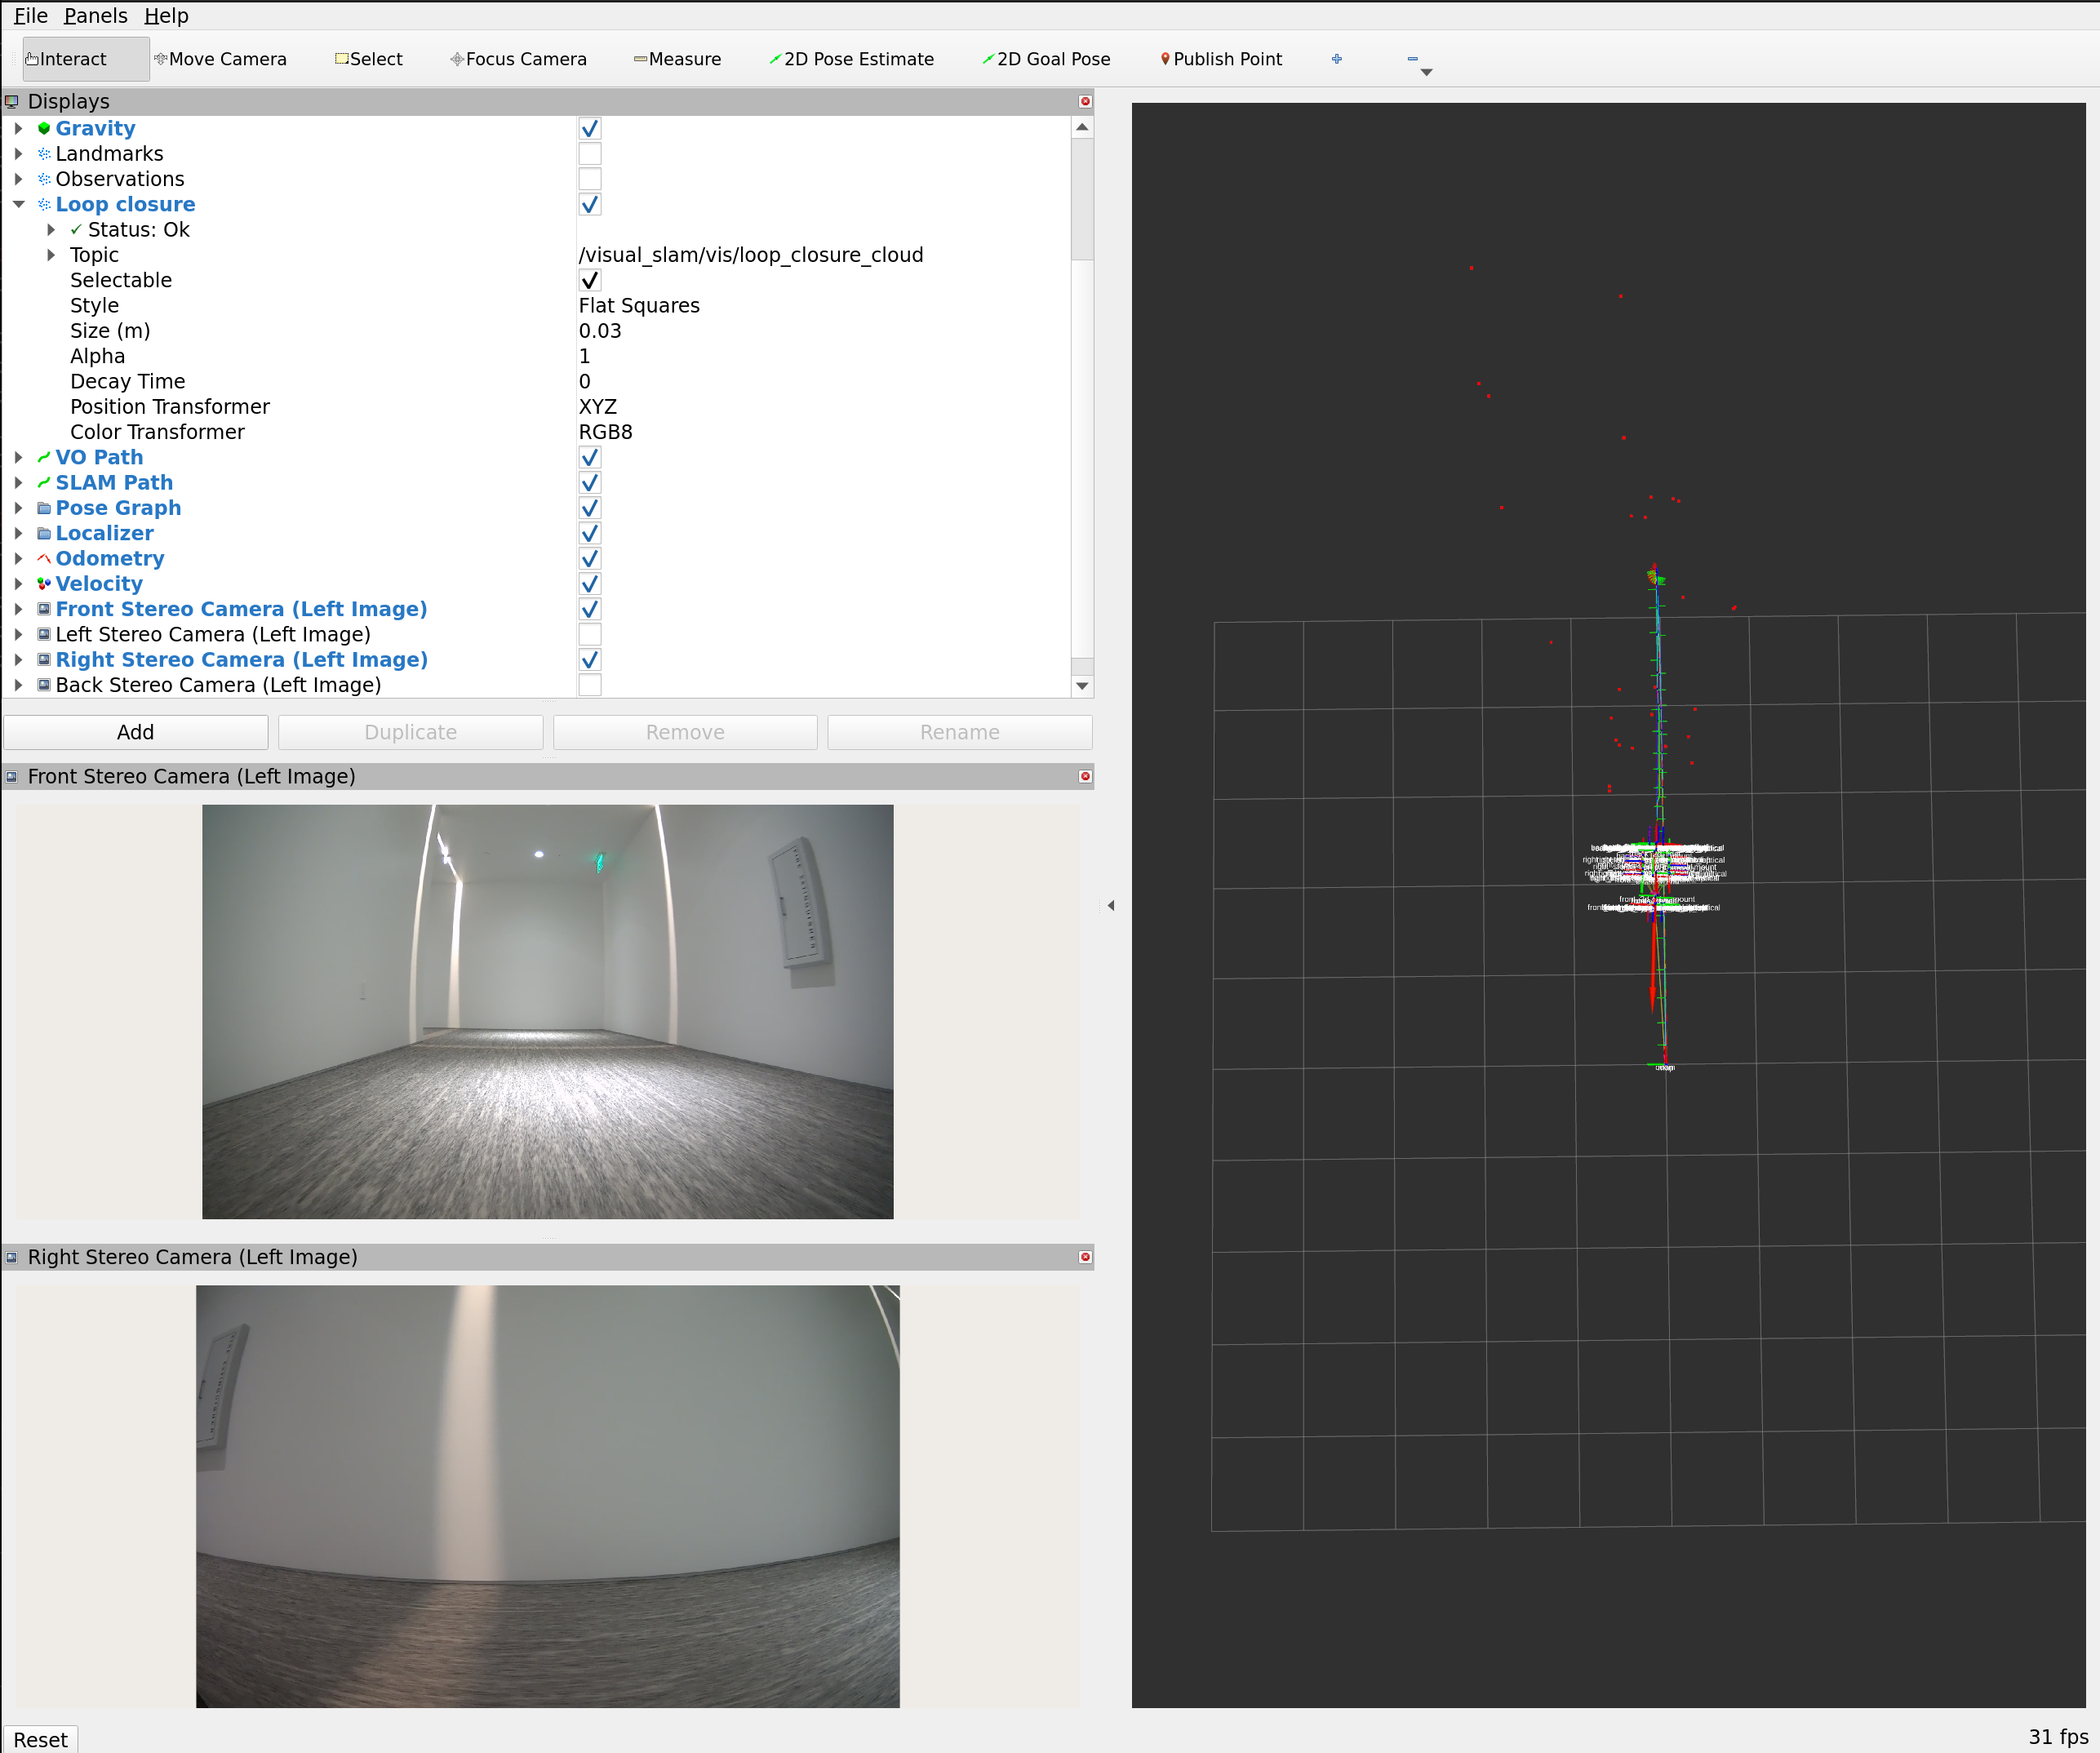Expand the Topic property row
2100x1753 pixels.
(x=51, y=255)
